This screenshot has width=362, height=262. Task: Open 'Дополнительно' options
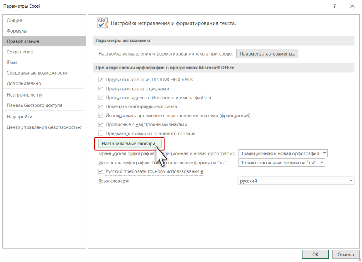pyautogui.click(x=44, y=83)
